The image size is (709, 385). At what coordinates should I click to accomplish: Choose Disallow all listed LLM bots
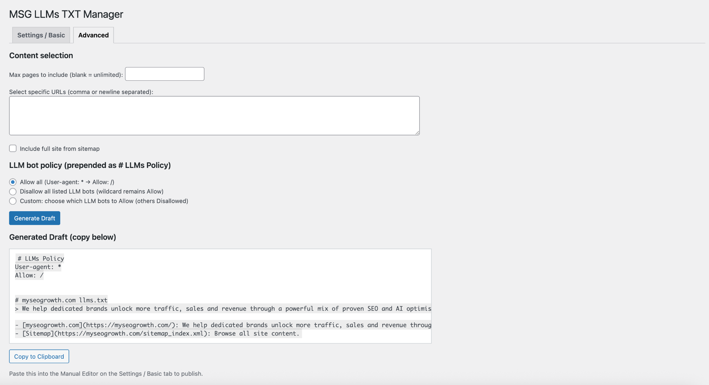point(13,191)
